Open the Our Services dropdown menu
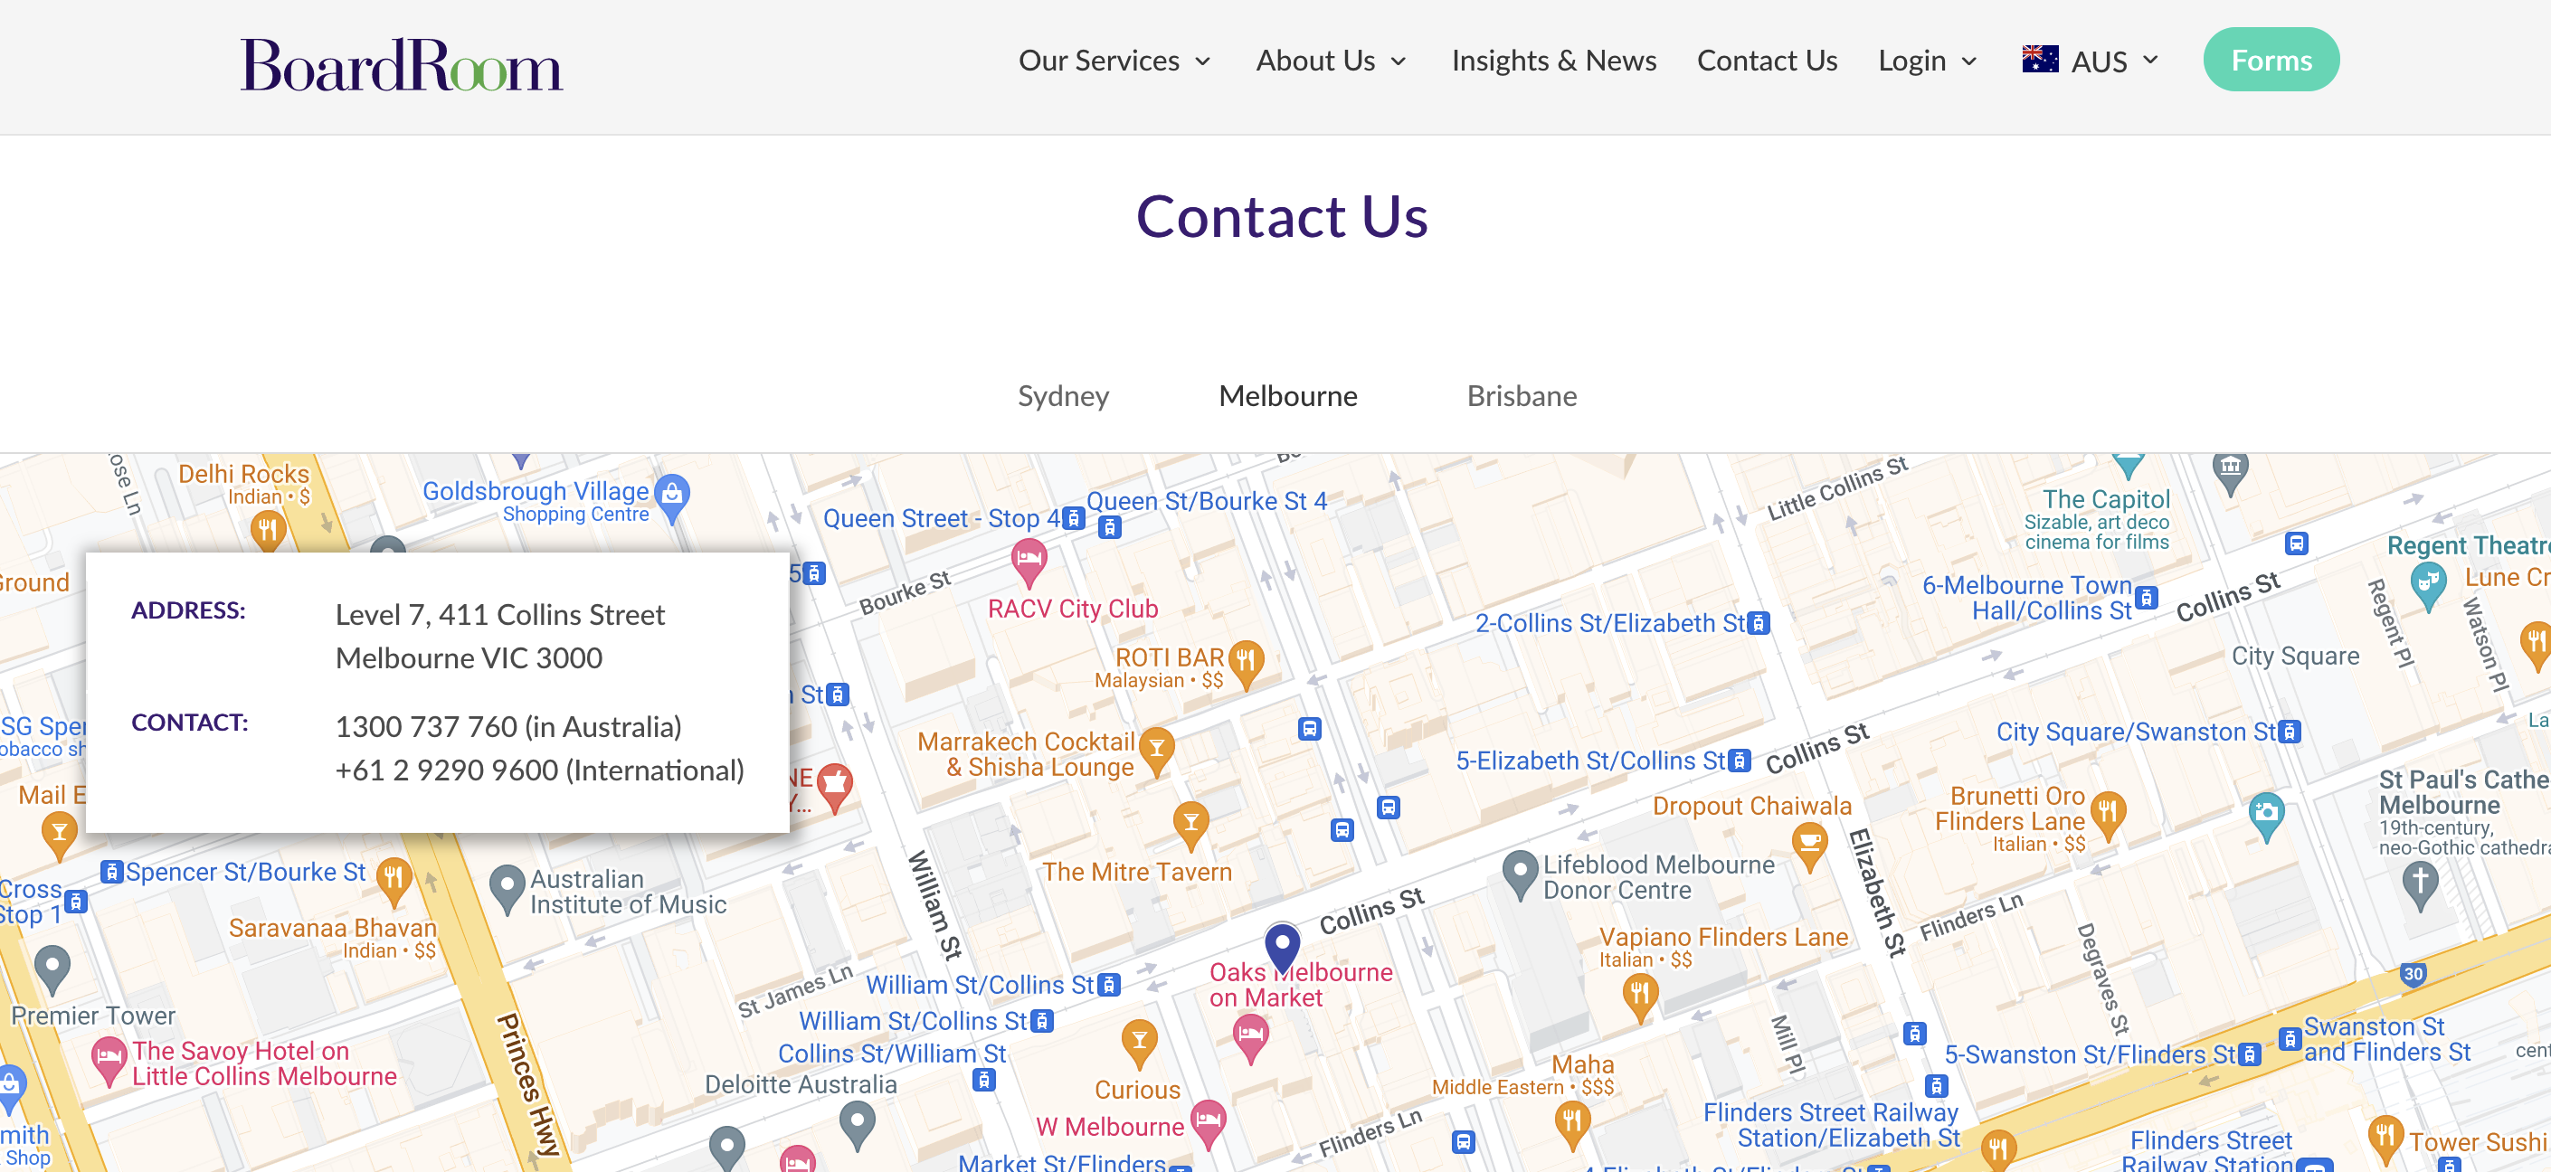This screenshot has width=2551, height=1172. click(1114, 61)
